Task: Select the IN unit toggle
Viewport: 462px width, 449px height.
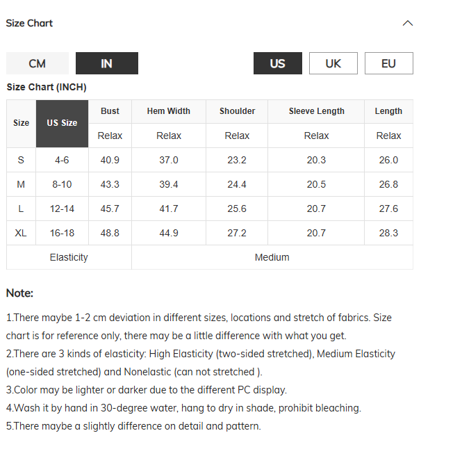Action: pos(107,63)
